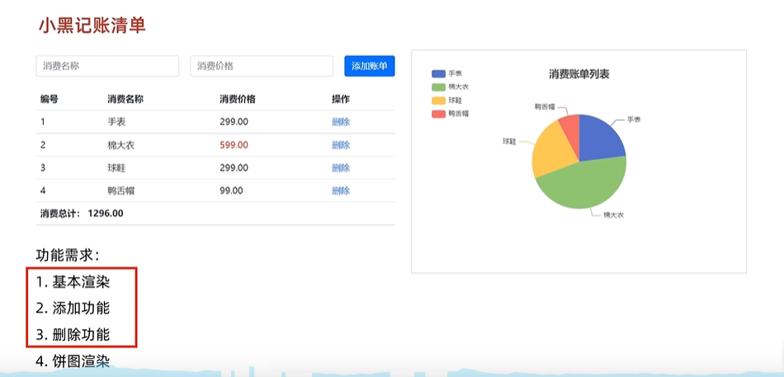The width and height of the screenshot is (784, 377).
Task: Click the 球鞋 legend text
Action: click(x=455, y=101)
